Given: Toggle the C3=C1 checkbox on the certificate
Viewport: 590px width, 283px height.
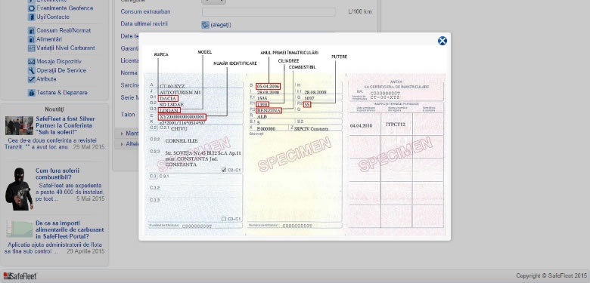Looking at the screenshot, I should [224, 219].
